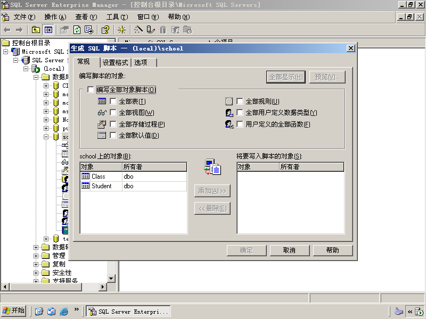Click the 预览(V)... button

(x=327, y=77)
